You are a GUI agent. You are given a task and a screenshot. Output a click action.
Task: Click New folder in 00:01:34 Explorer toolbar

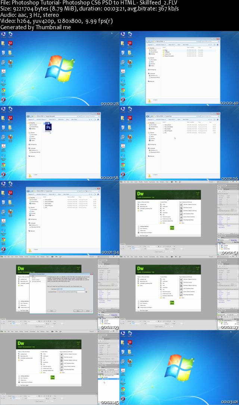point(66,194)
